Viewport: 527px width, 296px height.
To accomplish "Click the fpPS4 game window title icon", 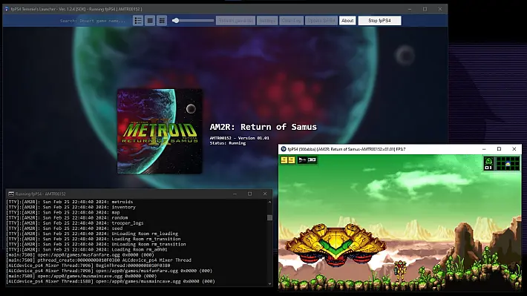I will (x=284, y=149).
